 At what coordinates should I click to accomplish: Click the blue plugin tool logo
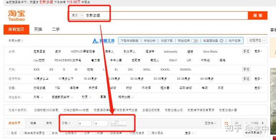[x=103, y=41]
